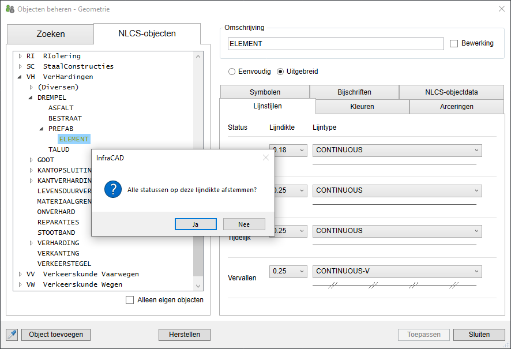Choose the Uitgebreid radio option
511x349 pixels.
pyautogui.click(x=281, y=72)
